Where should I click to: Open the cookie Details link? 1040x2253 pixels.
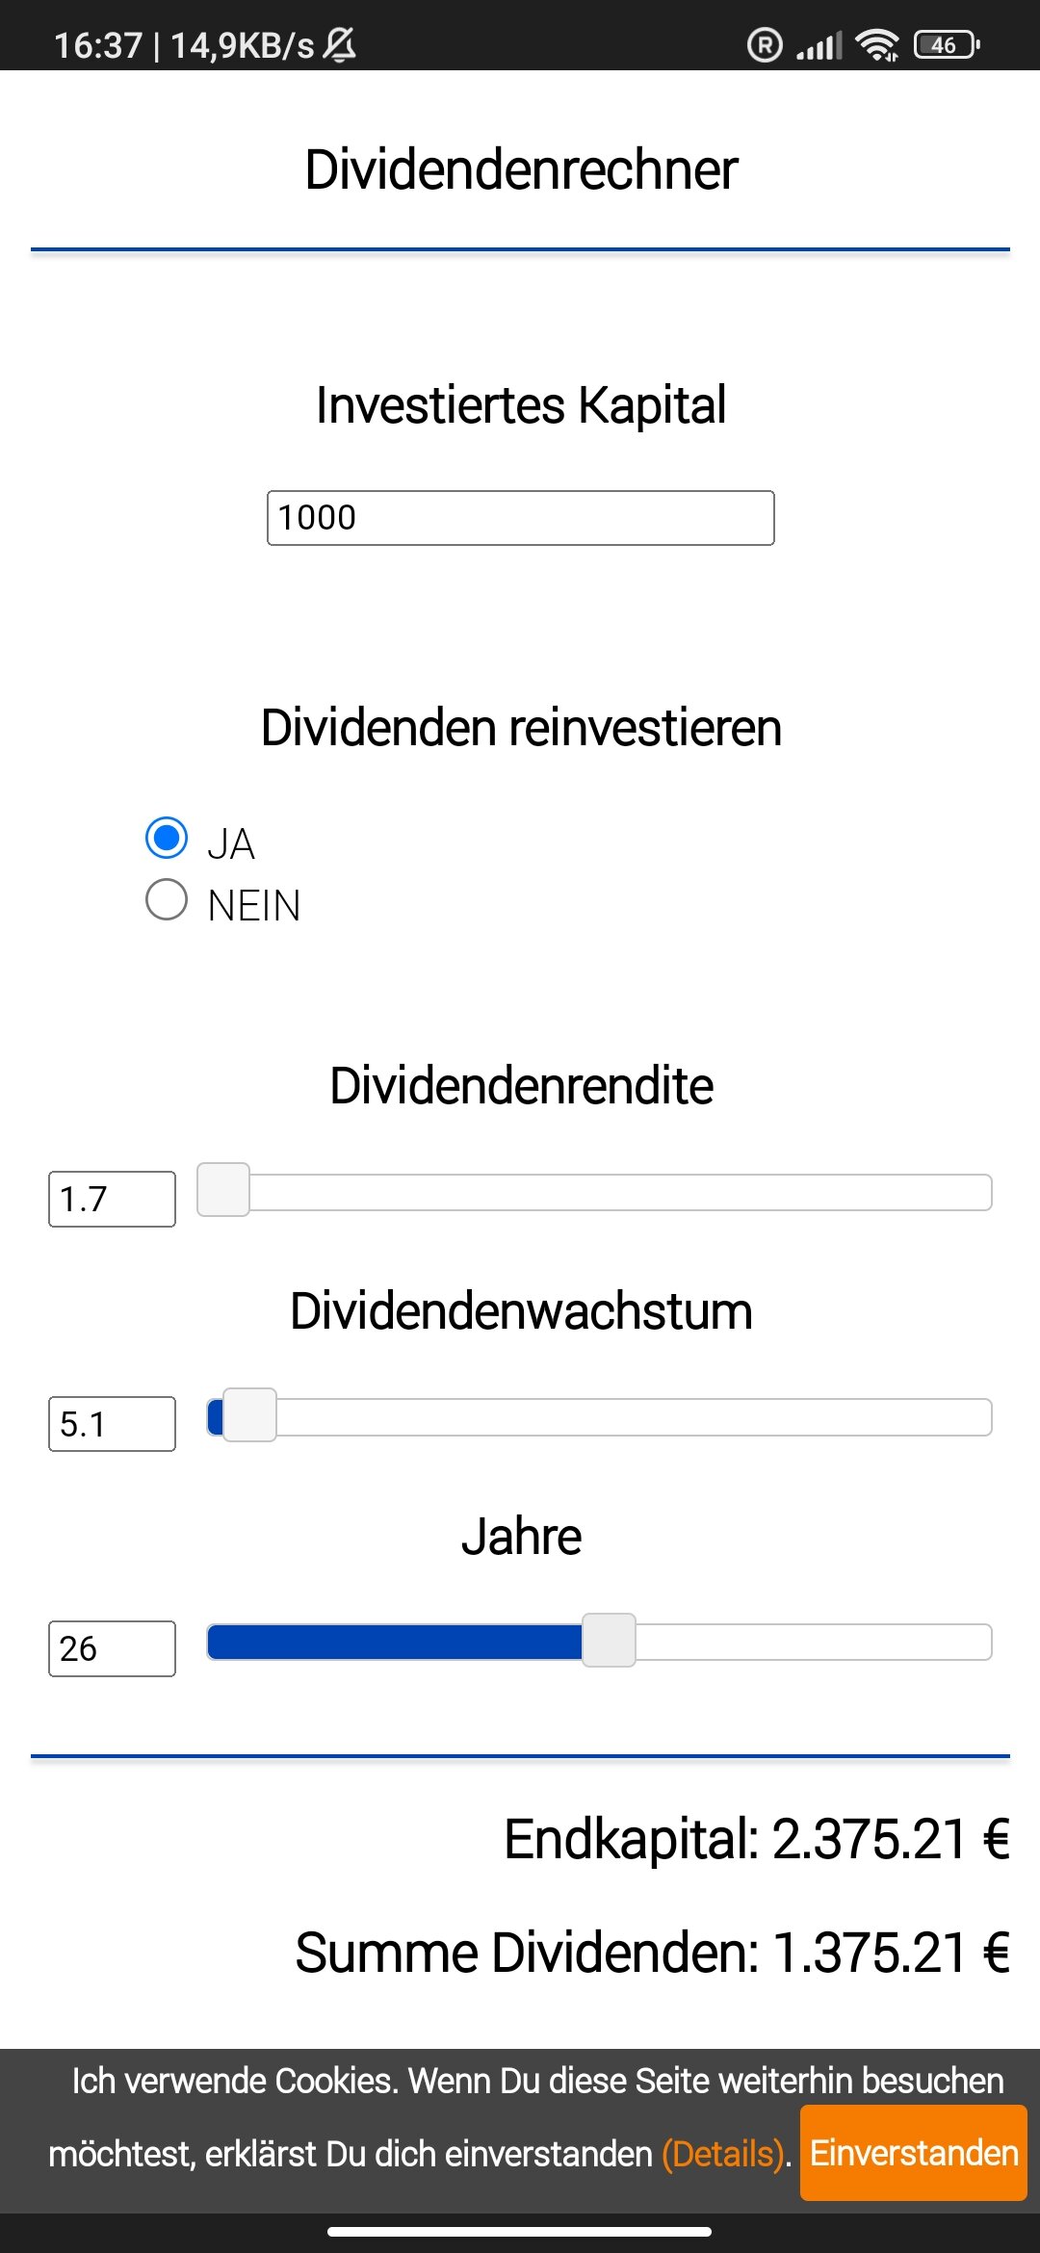click(x=723, y=2154)
